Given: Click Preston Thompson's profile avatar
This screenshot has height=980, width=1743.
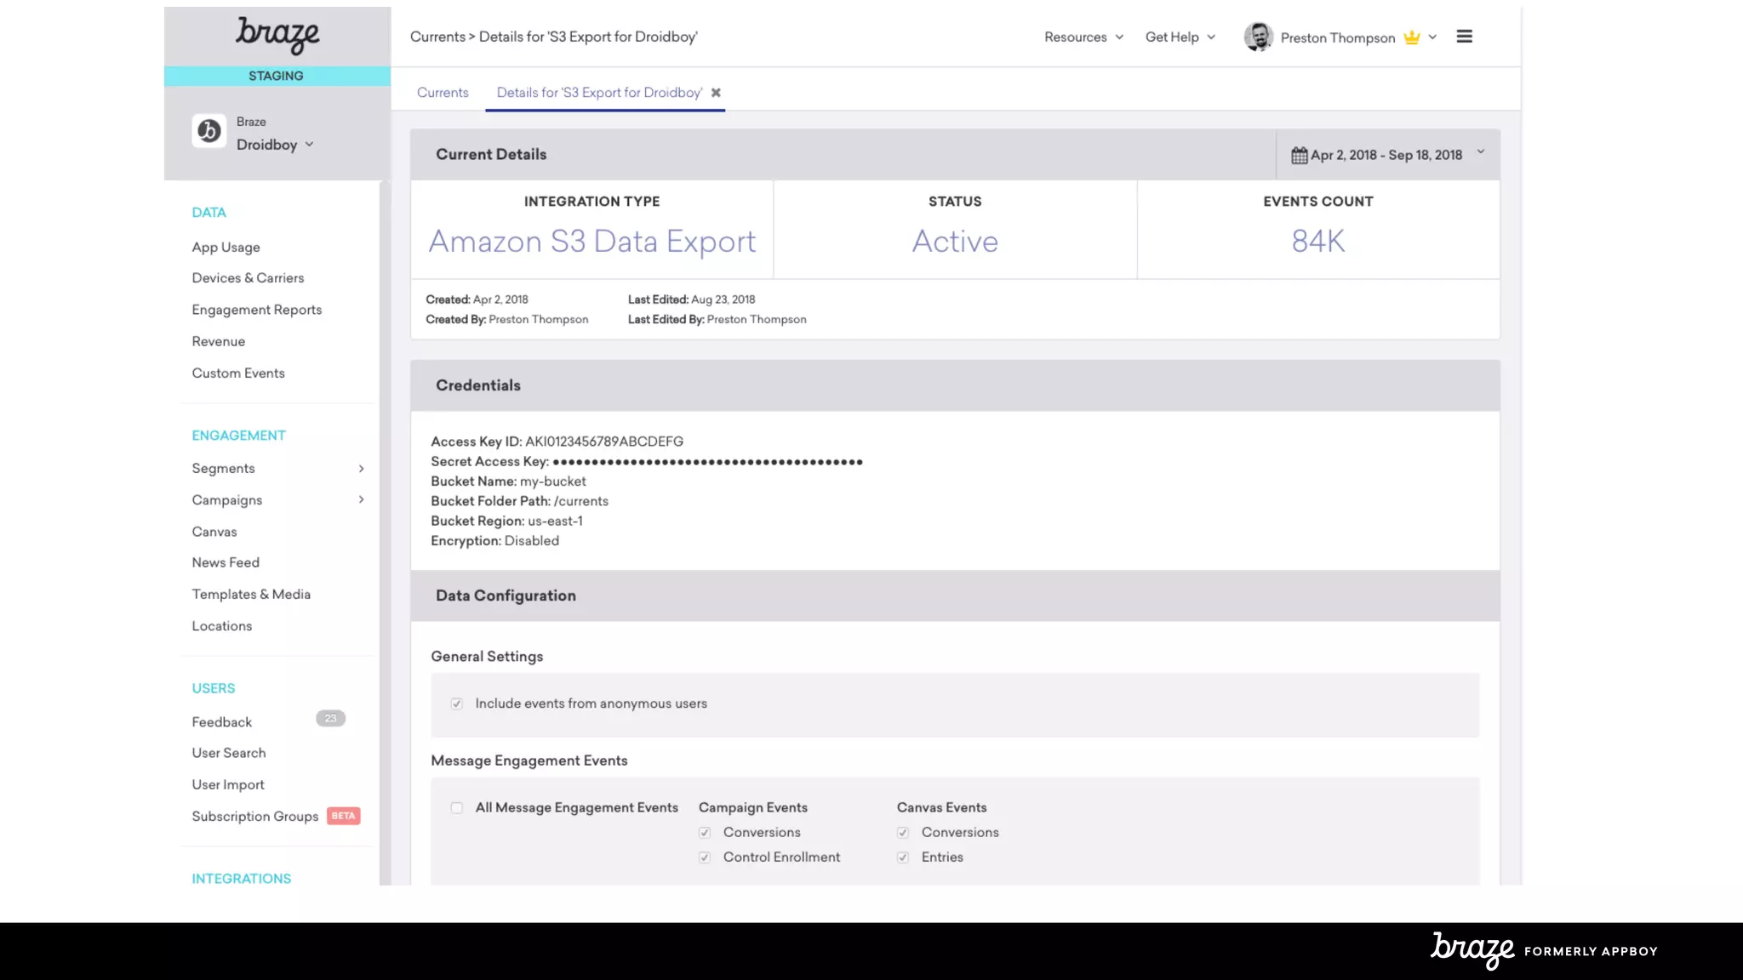Looking at the screenshot, I should click(x=1258, y=37).
